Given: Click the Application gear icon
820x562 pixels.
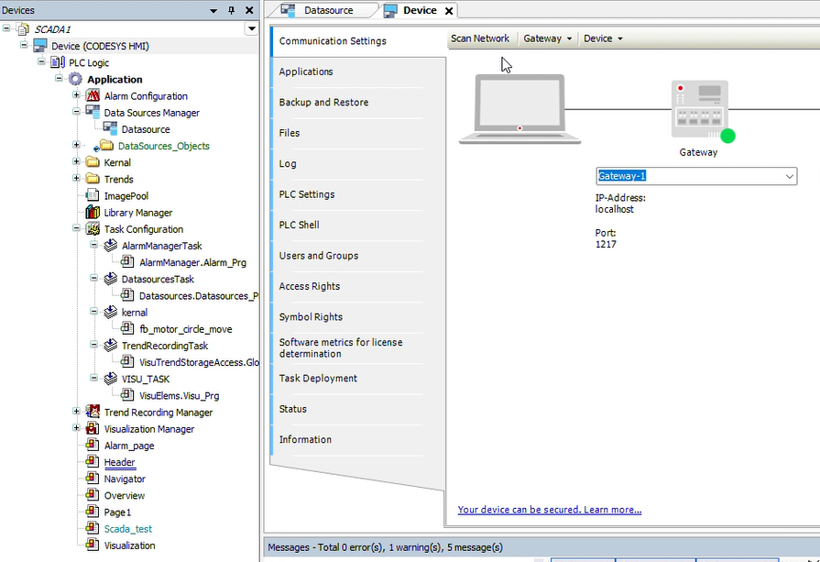Looking at the screenshot, I should 75,79.
